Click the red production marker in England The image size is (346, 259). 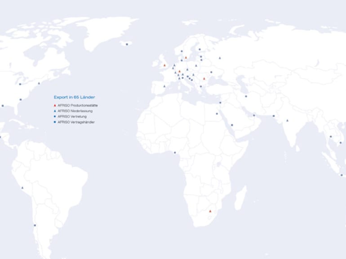164,65
